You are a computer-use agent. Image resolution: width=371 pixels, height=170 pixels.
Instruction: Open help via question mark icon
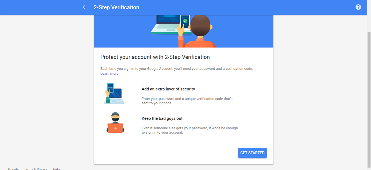pyautogui.click(x=358, y=7)
